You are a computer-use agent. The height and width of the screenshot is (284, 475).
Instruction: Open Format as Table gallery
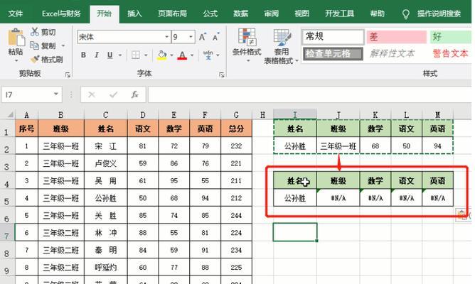pos(281,46)
